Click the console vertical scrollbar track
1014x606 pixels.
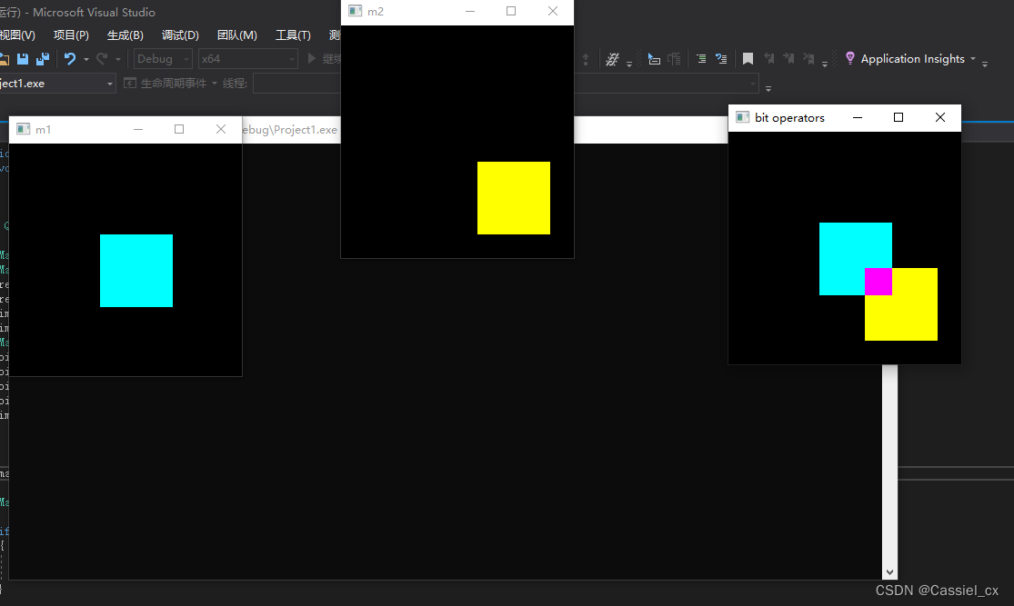pos(889,465)
